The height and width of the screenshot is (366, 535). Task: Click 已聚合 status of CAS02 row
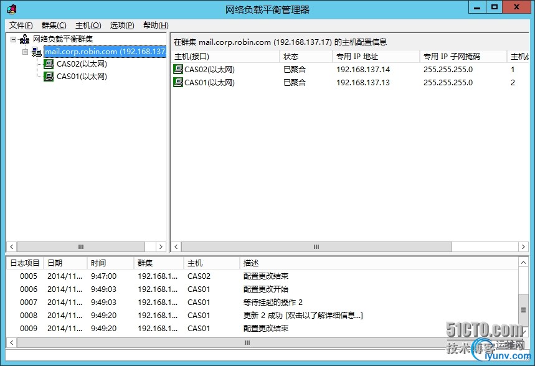295,69
